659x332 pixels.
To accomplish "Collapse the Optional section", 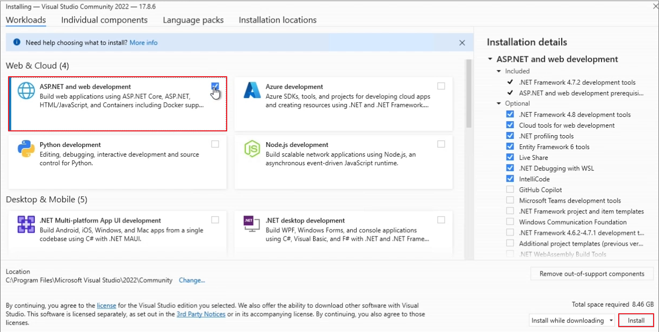I will point(499,104).
